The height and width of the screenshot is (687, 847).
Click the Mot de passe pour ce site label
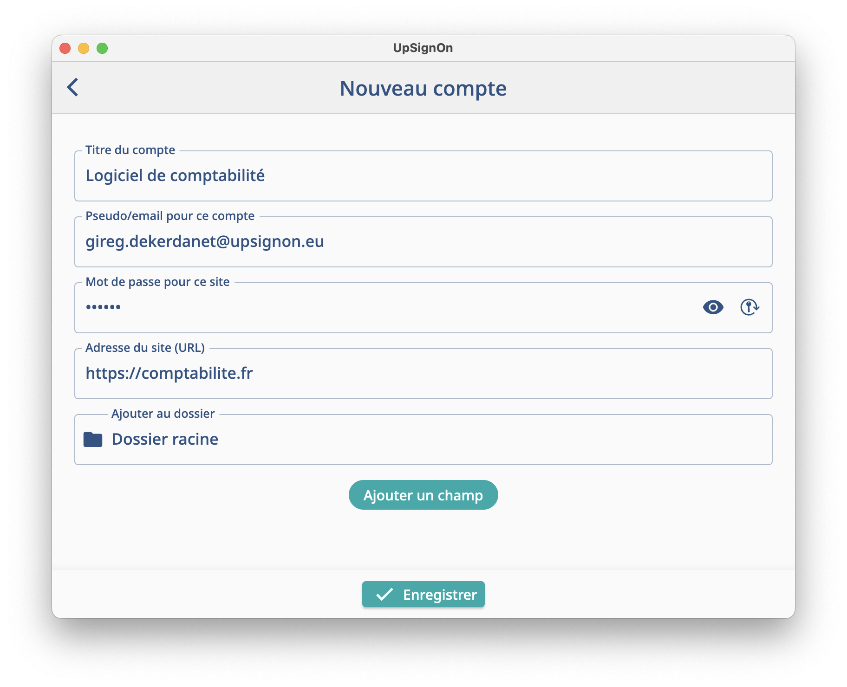pos(157,282)
